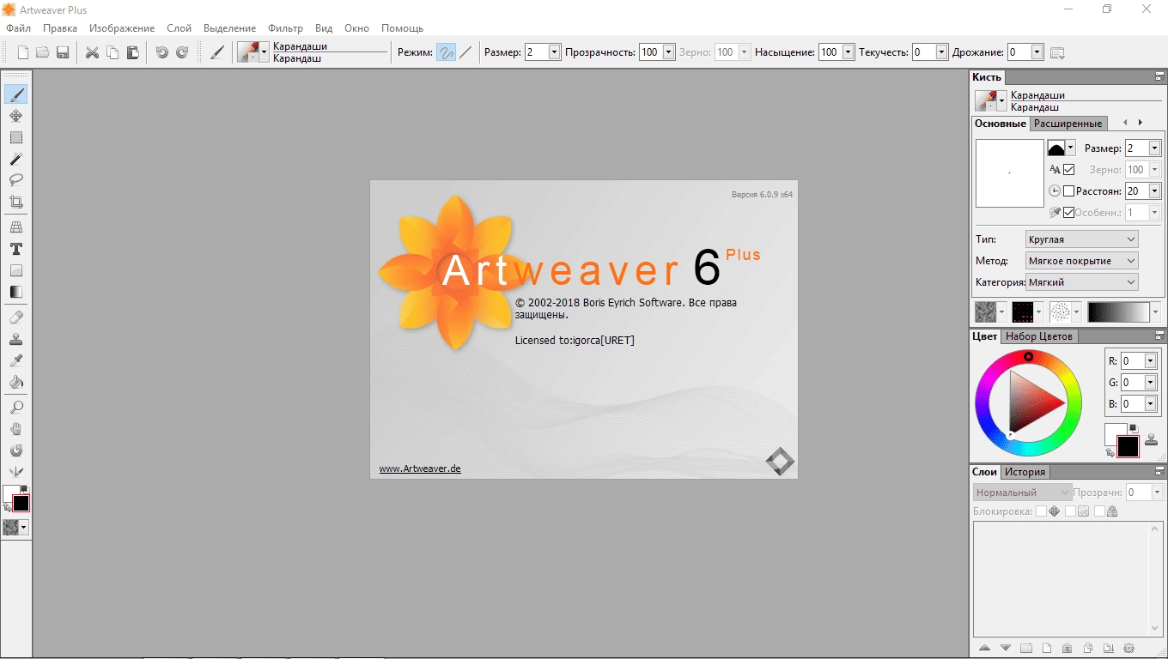Select the Perspective Grid tool
This screenshot has width=1168, height=659.
coord(15,227)
